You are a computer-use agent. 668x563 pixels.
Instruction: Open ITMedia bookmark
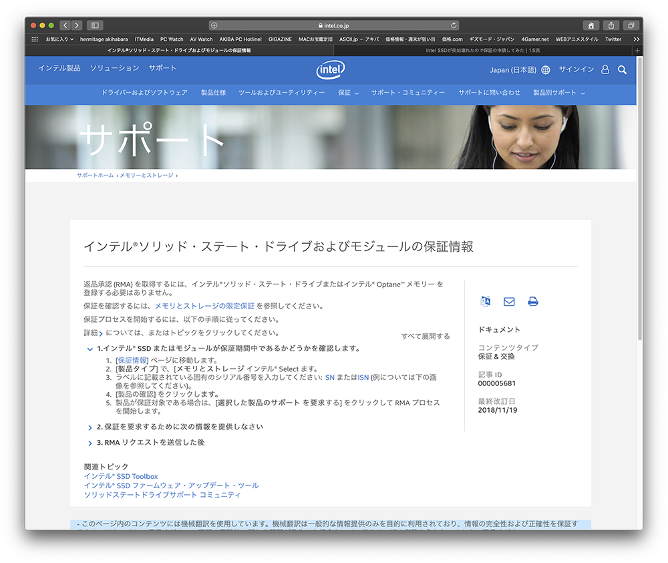pos(144,39)
